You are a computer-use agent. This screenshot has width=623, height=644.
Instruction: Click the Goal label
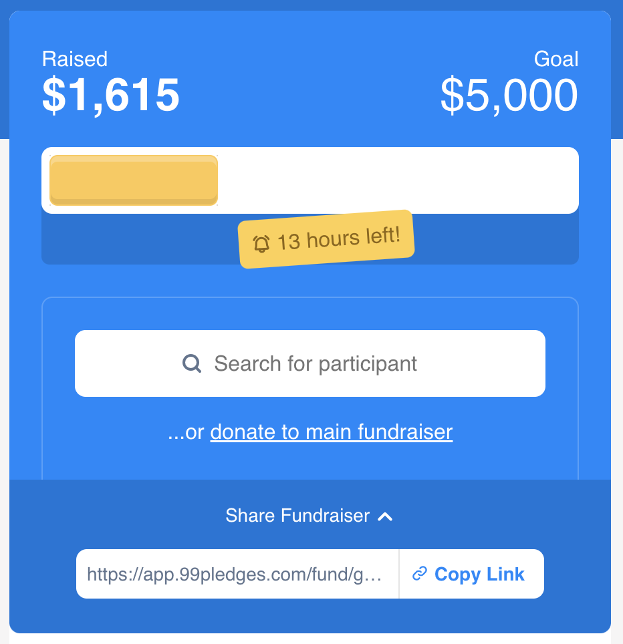556,59
